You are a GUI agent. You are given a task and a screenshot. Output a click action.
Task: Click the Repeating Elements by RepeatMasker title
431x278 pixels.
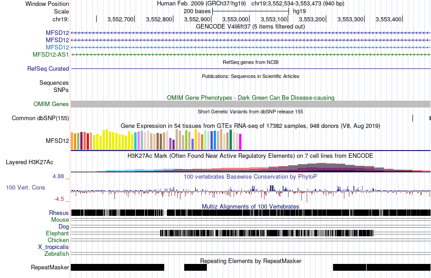coord(250,261)
